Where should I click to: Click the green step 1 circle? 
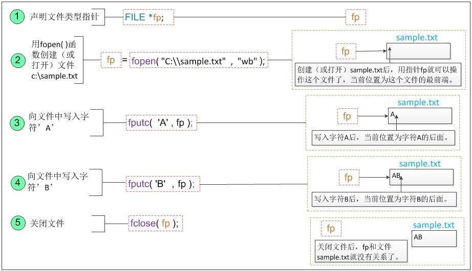[x=18, y=16]
